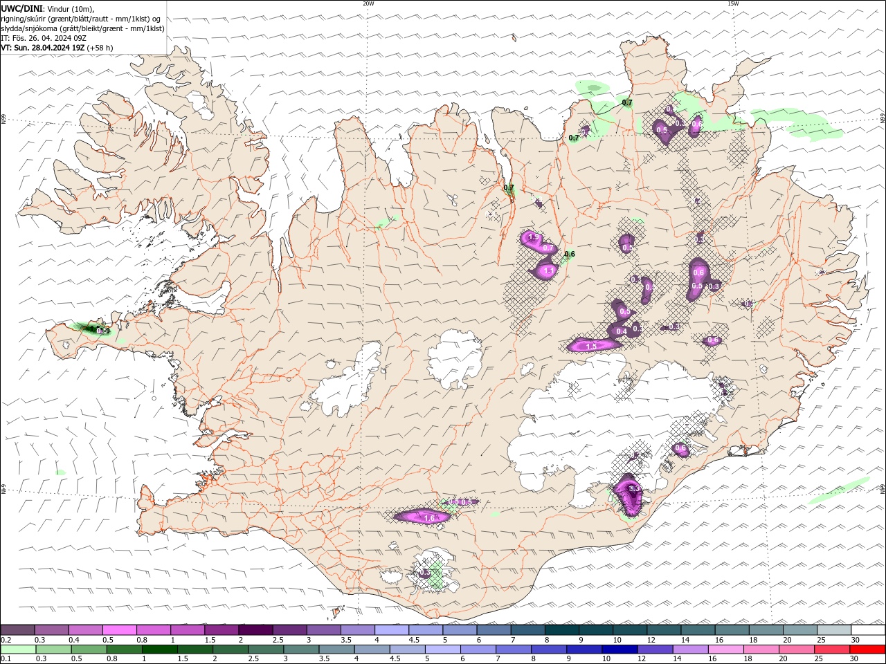Pick the light periwinkle bottom-row swatch 5–6
This screenshot has height=664, width=886.
click(x=442, y=649)
